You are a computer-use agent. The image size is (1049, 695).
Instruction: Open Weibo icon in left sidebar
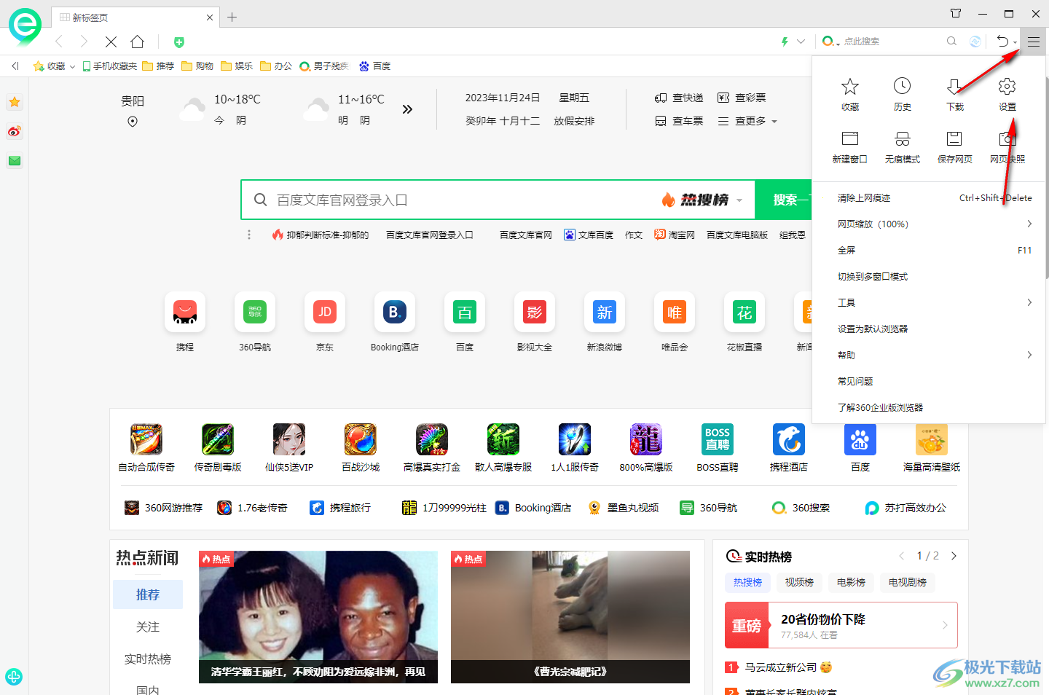(x=15, y=132)
